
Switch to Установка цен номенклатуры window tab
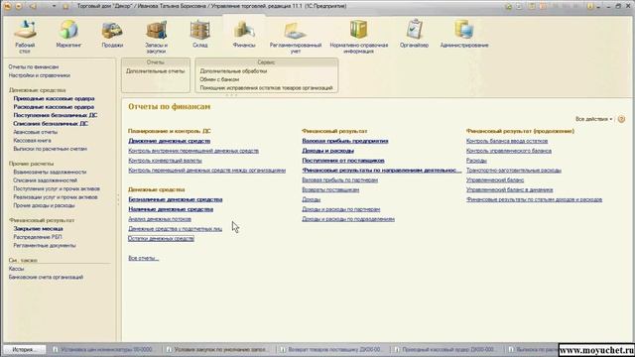click(104, 349)
